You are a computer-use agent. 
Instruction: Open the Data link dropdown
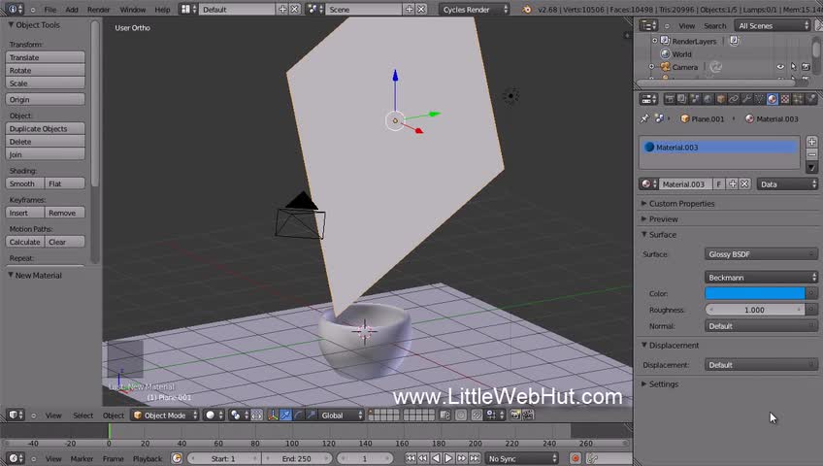787,184
